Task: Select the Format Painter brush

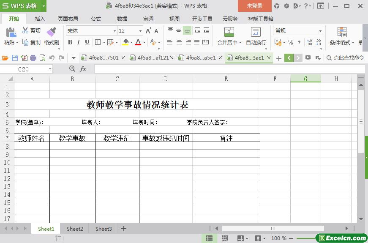Action: tap(52, 32)
